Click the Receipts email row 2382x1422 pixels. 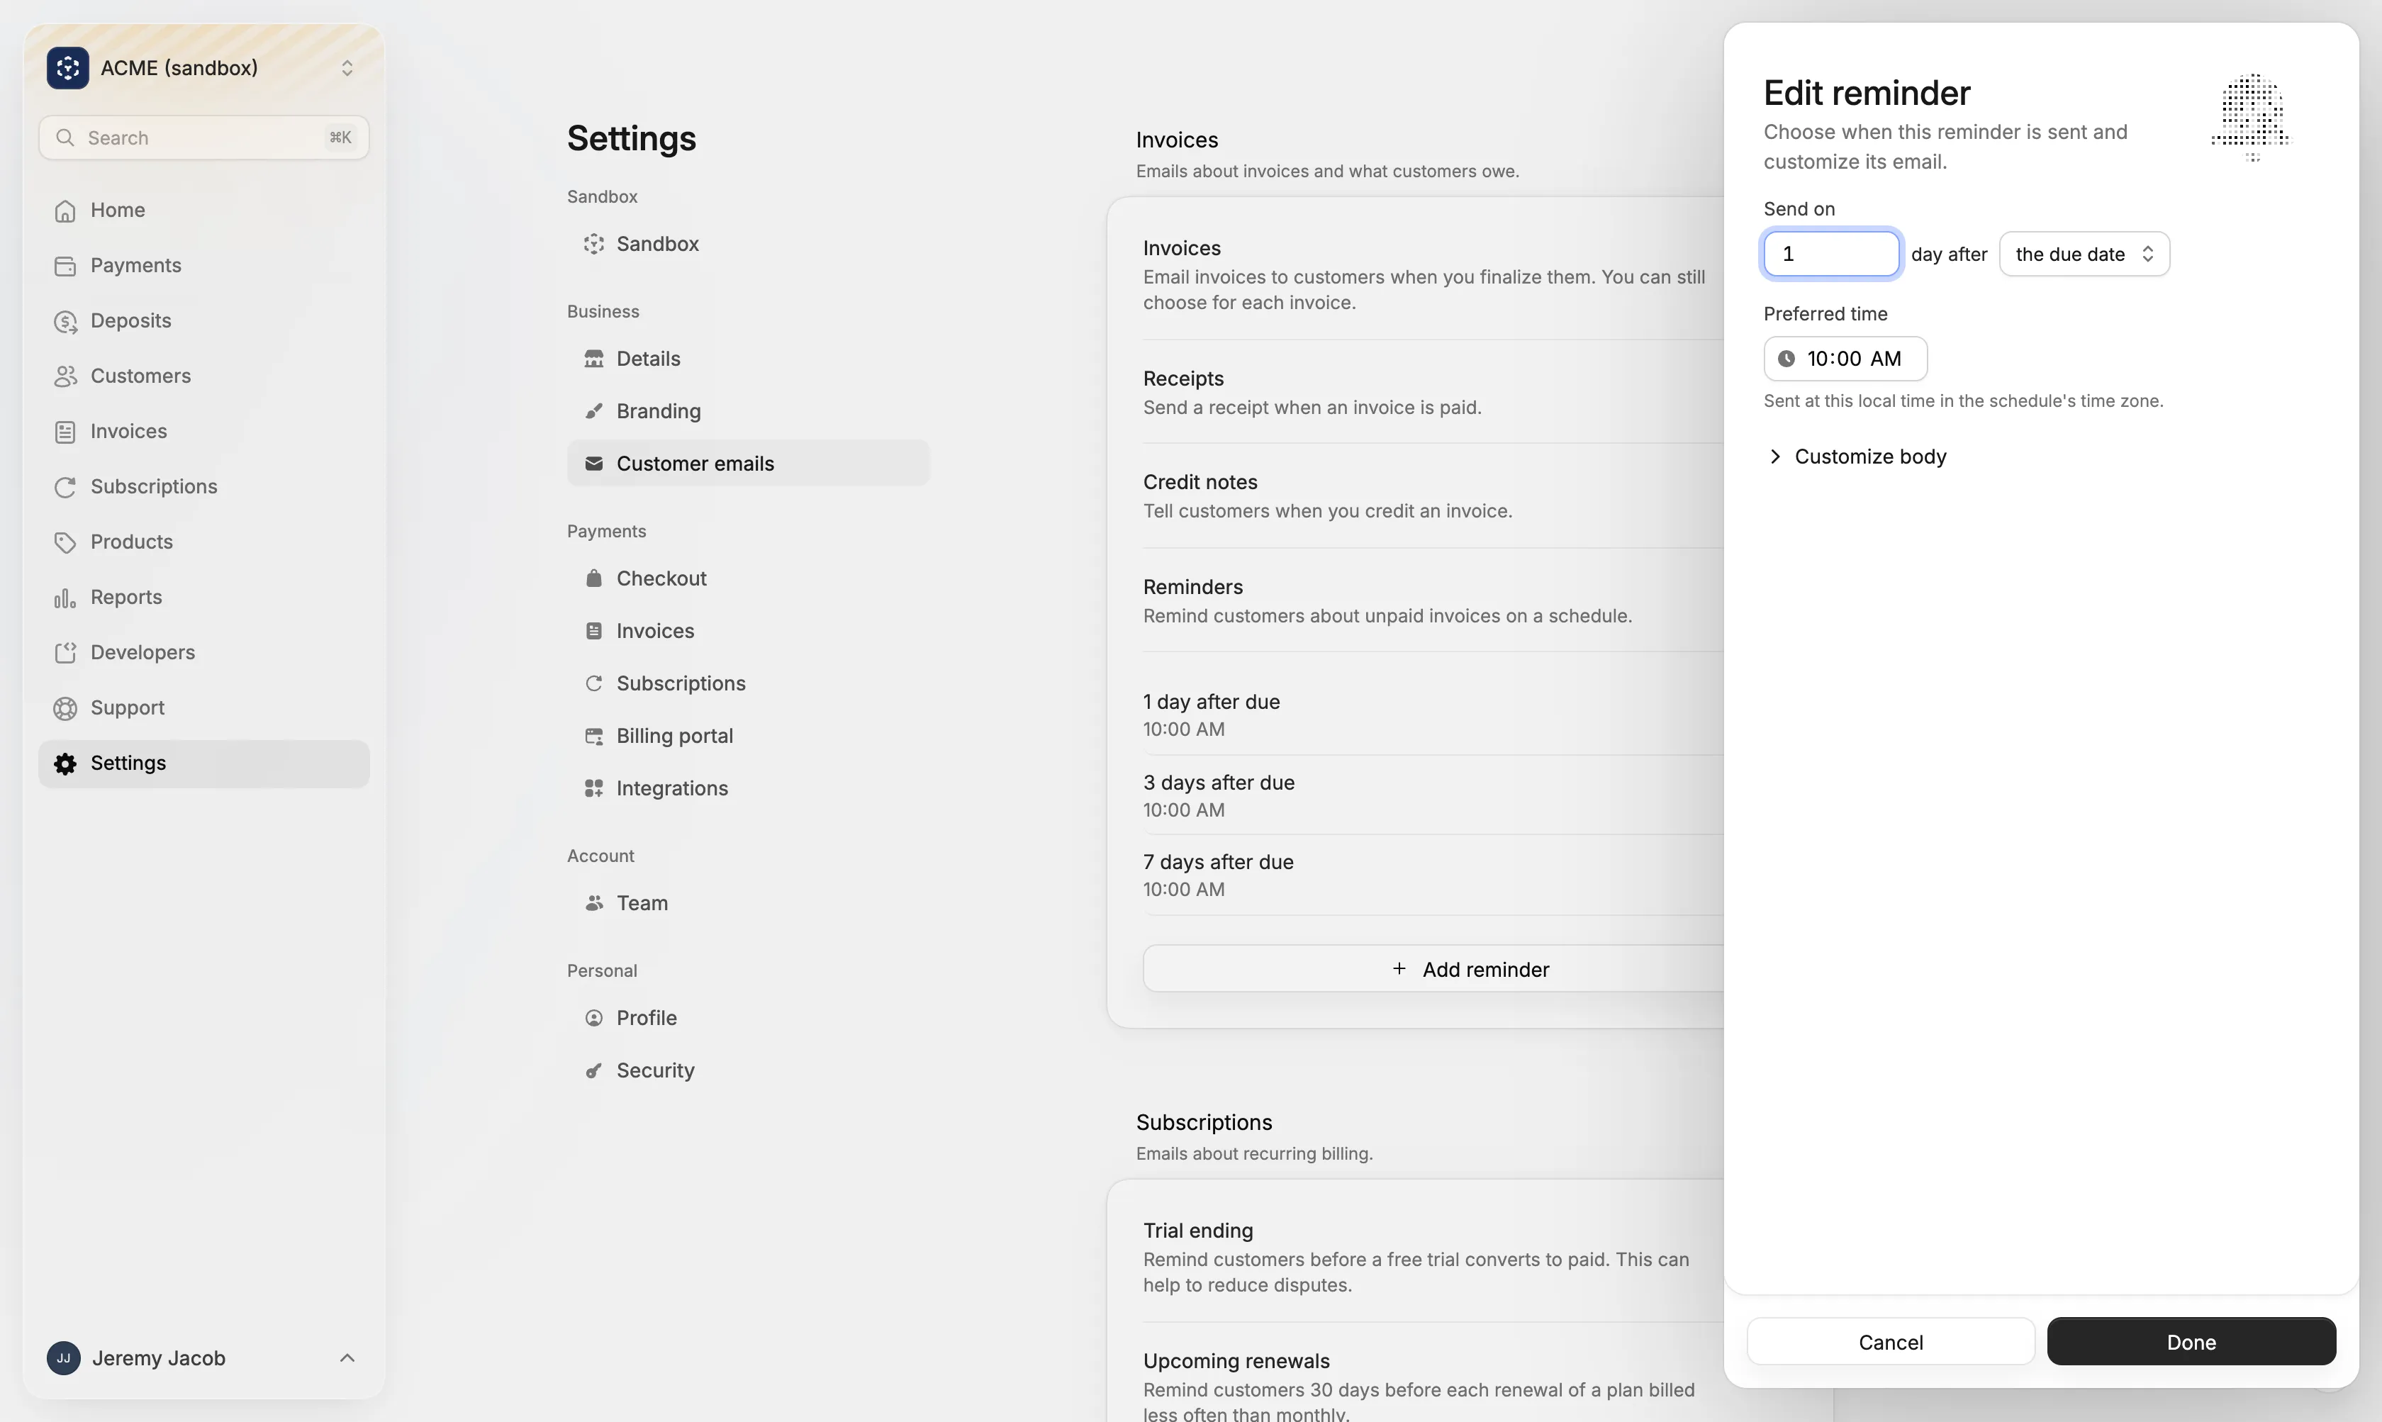point(1433,393)
